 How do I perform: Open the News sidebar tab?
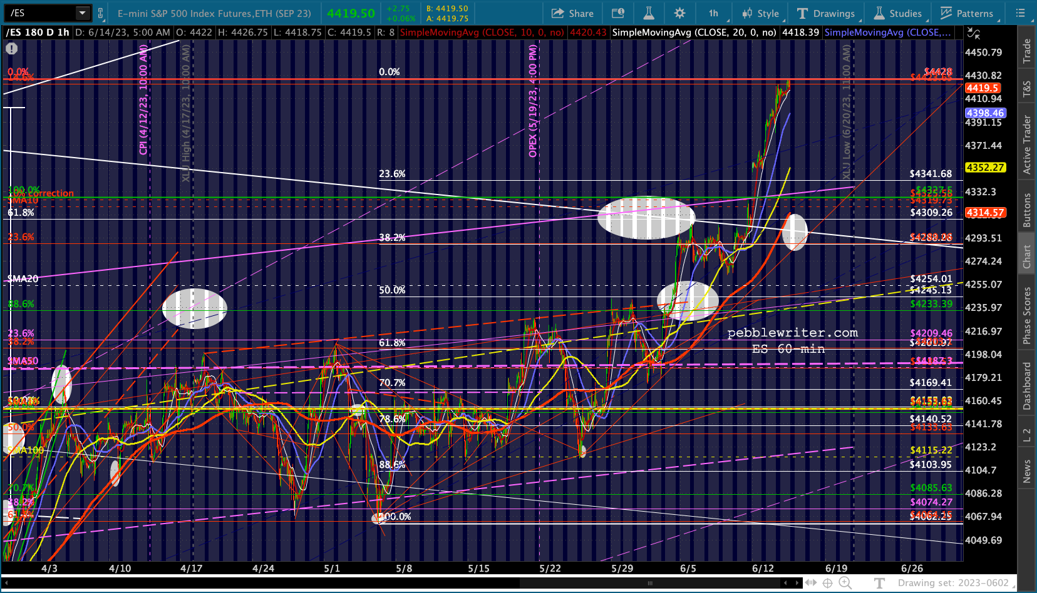(1027, 471)
